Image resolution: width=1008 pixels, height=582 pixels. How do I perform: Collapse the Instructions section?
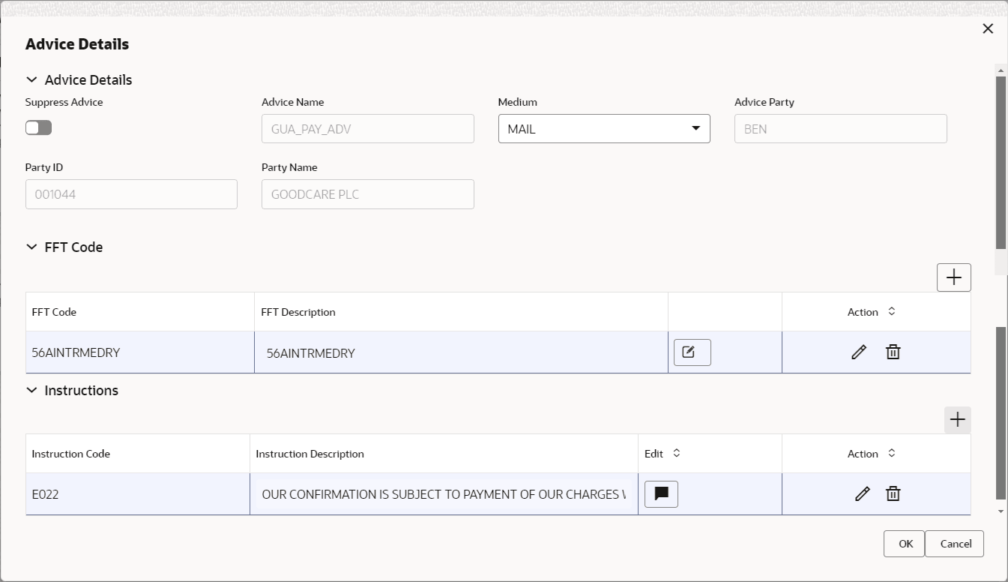(31, 390)
